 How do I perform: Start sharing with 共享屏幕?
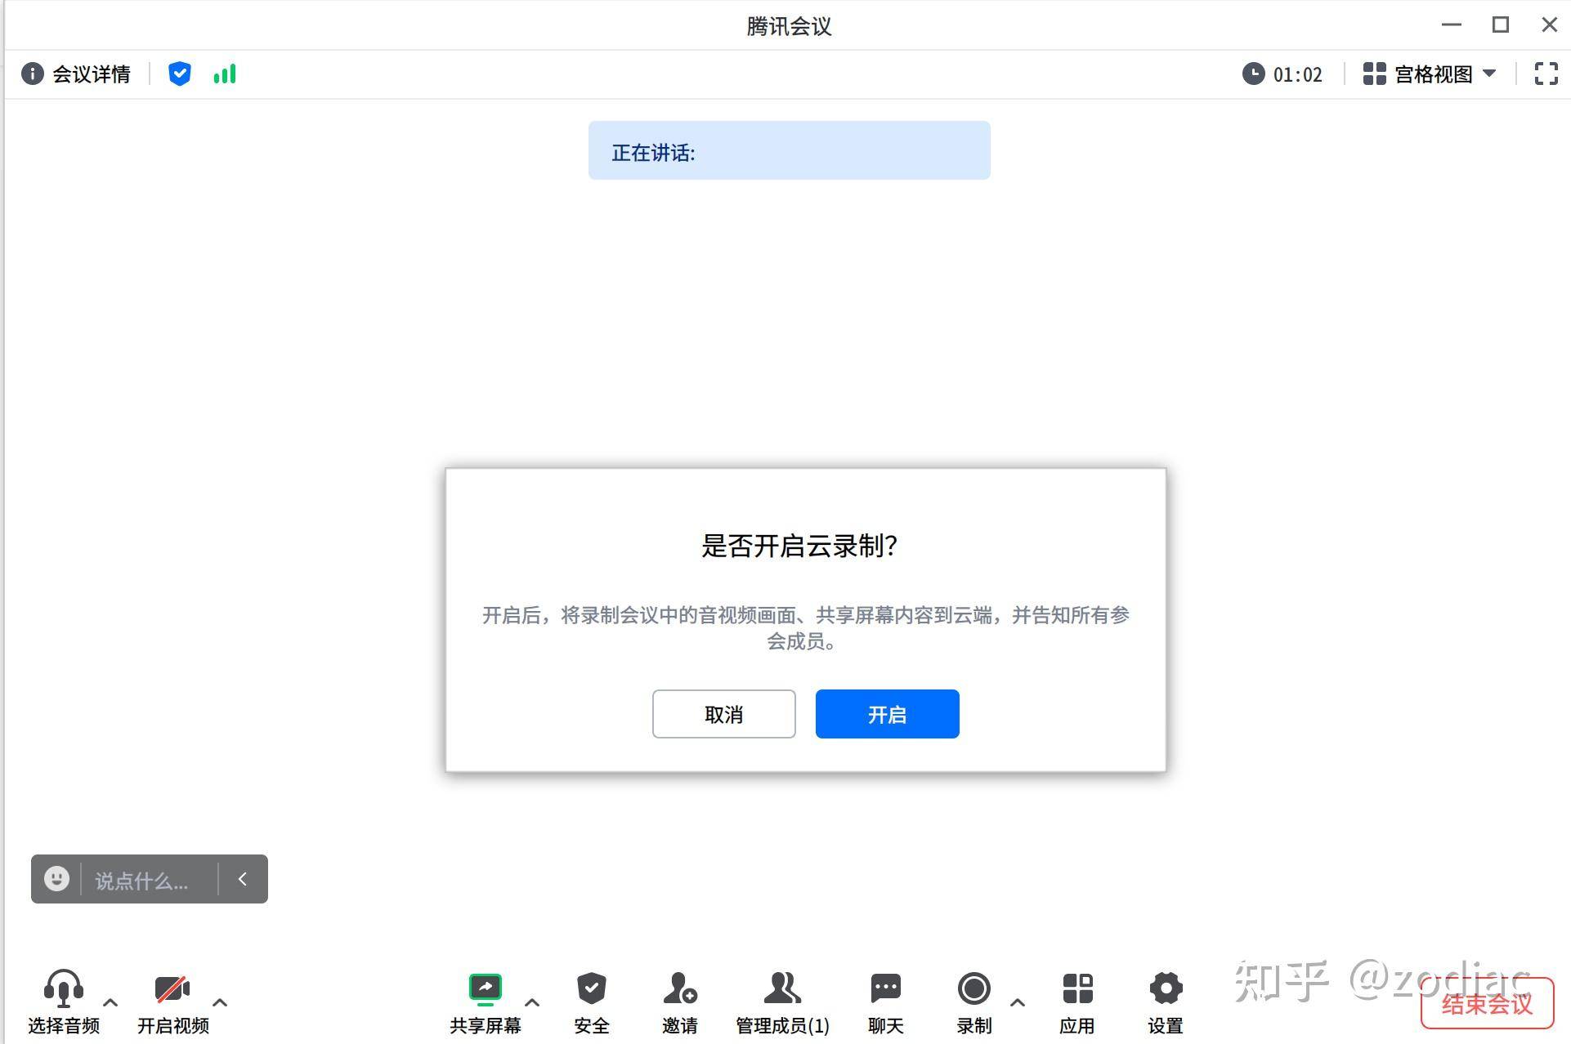[x=486, y=1002]
